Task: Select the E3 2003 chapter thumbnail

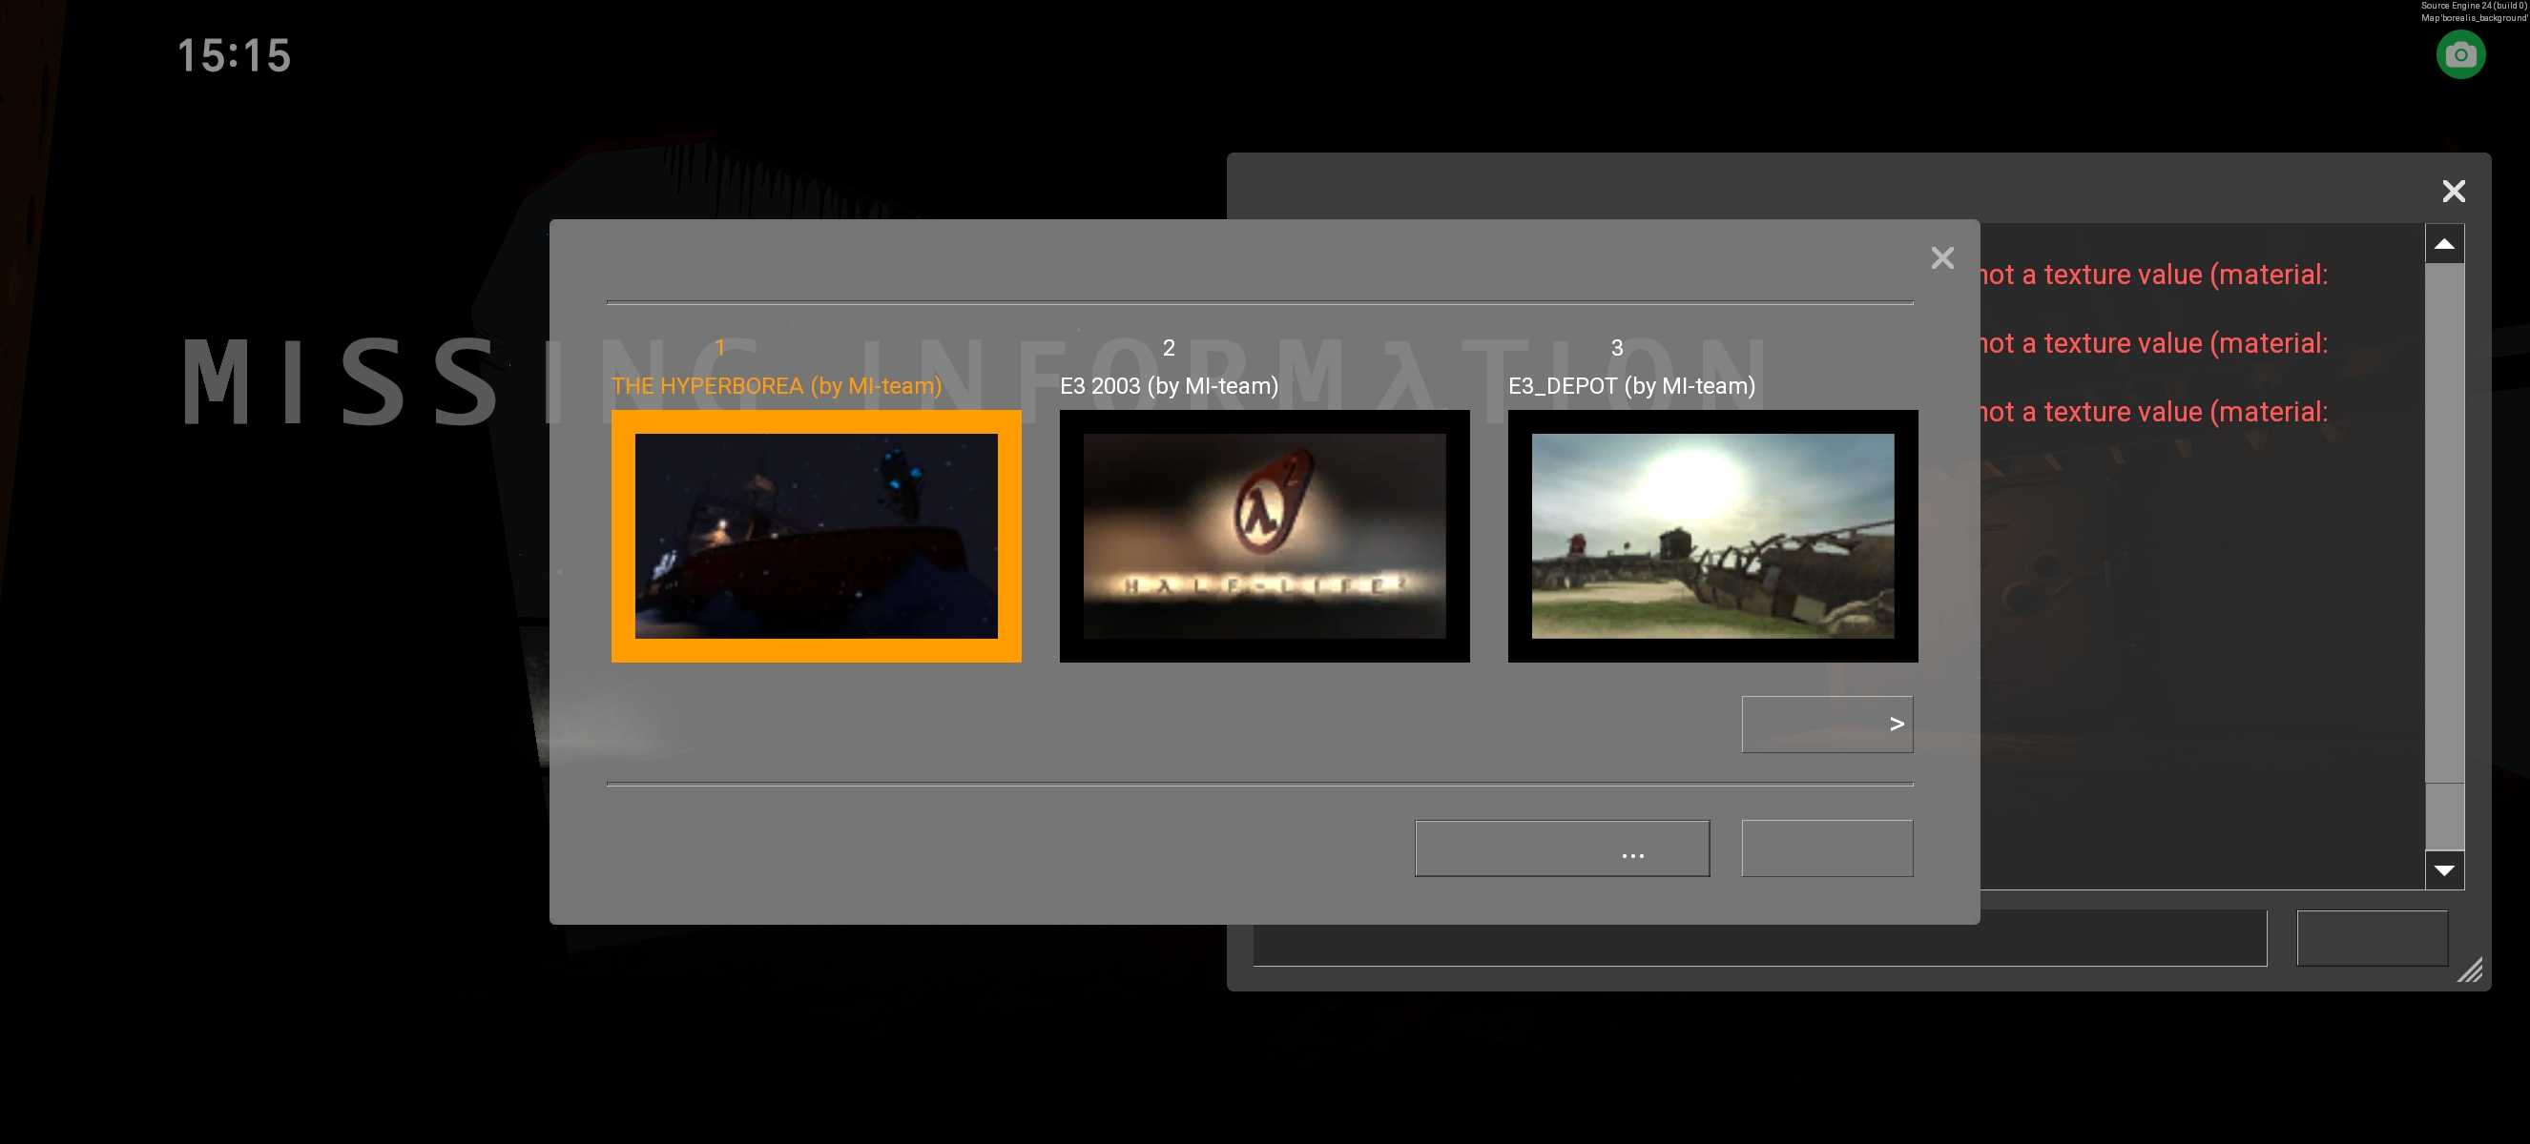Action: coord(1264,536)
